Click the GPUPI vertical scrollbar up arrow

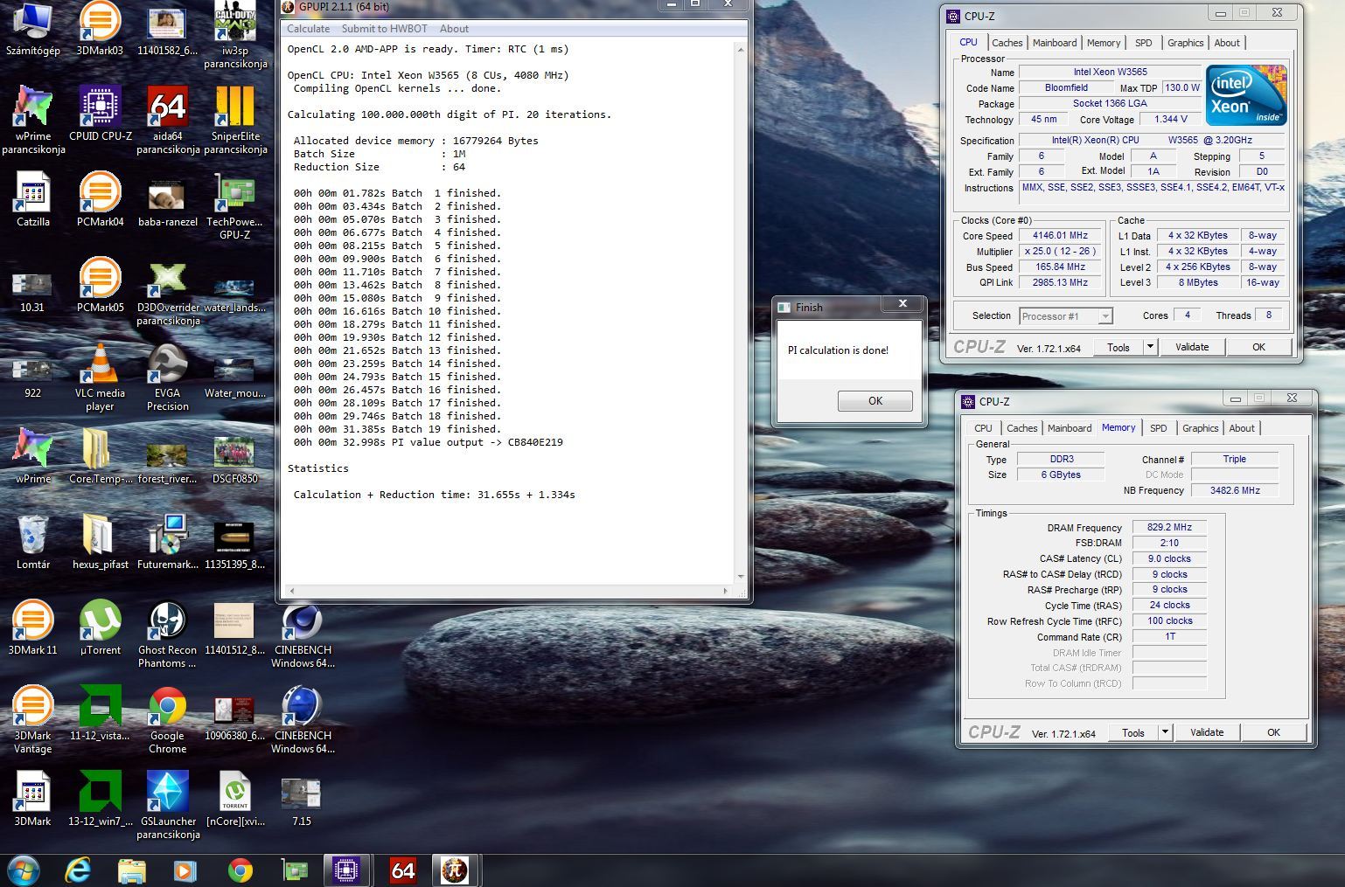pyautogui.click(x=741, y=49)
